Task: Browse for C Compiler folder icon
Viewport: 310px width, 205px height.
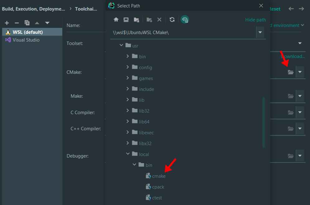Action: [291, 112]
